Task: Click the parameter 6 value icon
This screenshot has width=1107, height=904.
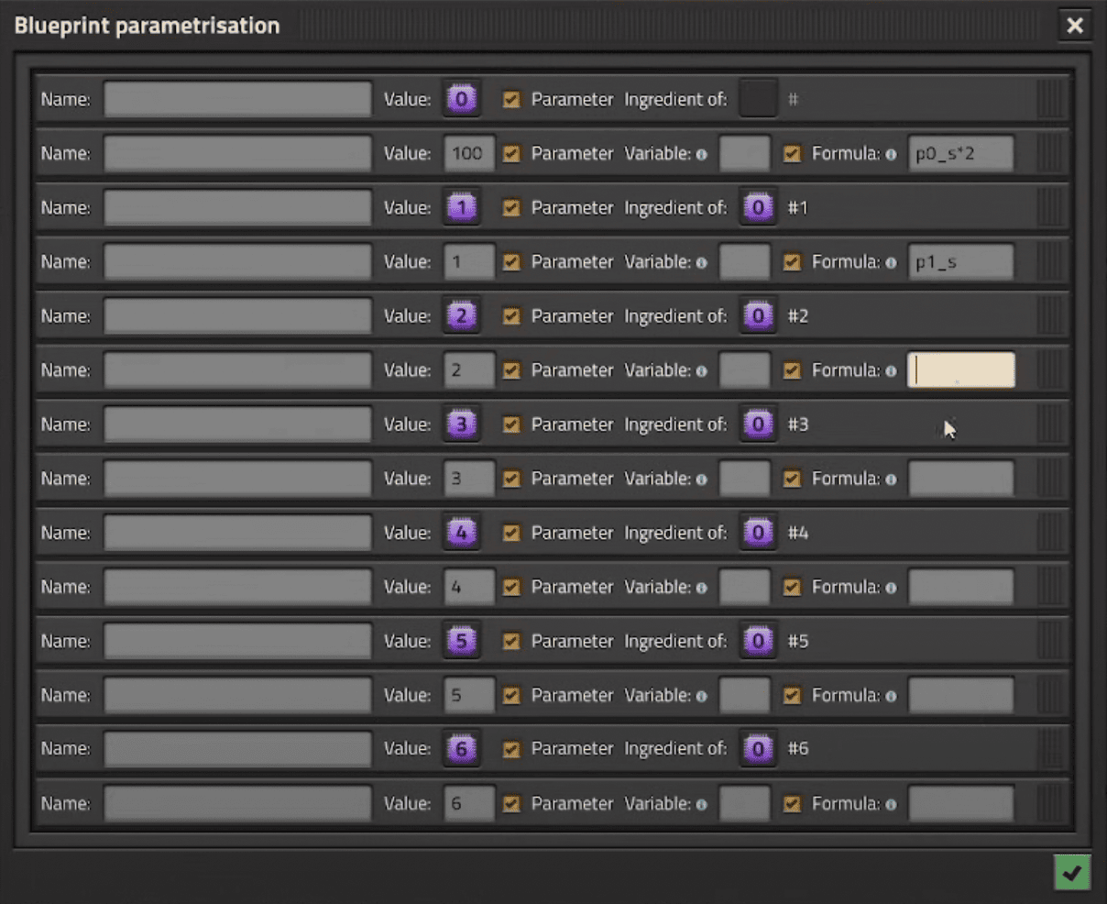Action: (x=462, y=748)
